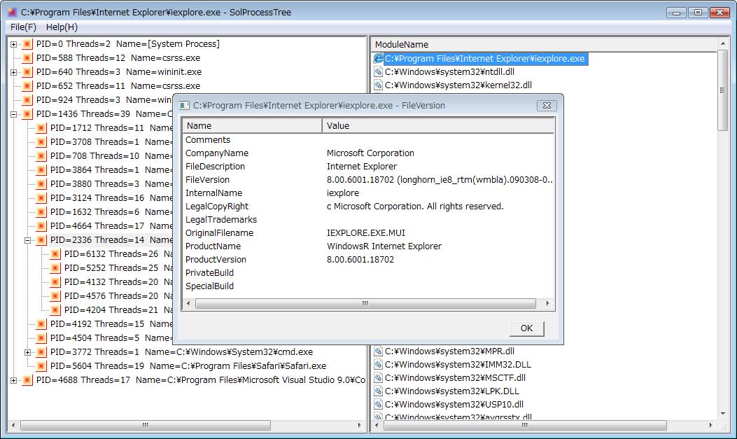Select the CompanyName row in FileVersion
The height and width of the screenshot is (439, 737).
(368, 153)
